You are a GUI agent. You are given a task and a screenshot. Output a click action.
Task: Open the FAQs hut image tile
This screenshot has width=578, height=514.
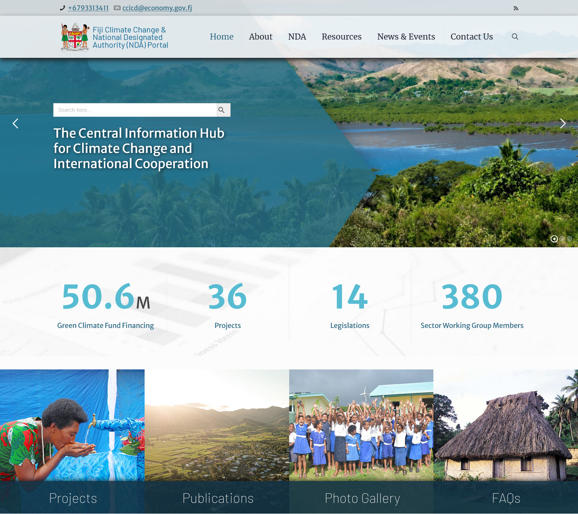tap(506, 441)
